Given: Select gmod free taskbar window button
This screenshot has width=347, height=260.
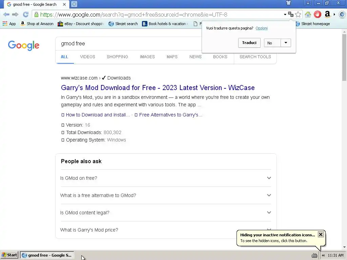Looking at the screenshot, I should pos(47,255).
